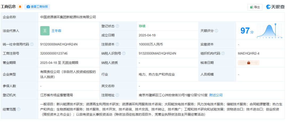Click help icon beside 注册资本
The width and height of the screenshot is (287, 123).
click(117, 45)
